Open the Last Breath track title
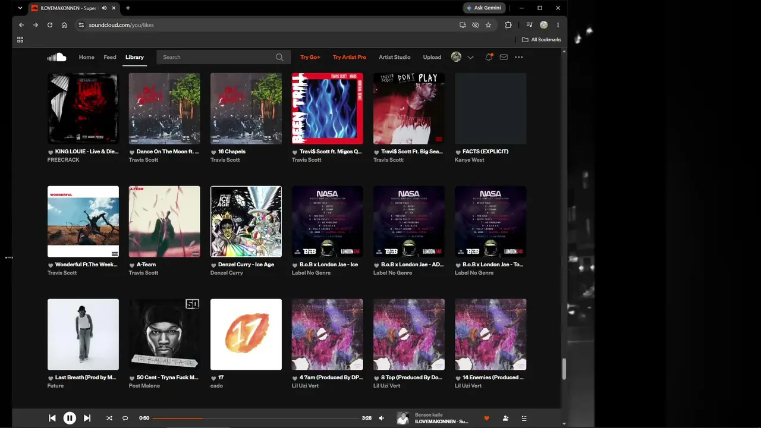The width and height of the screenshot is (761, 428). point(86,377)
